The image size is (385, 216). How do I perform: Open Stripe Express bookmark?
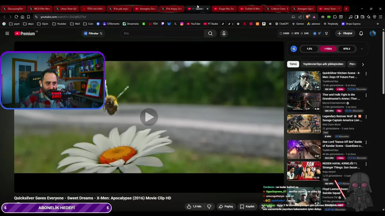point(351,24)
